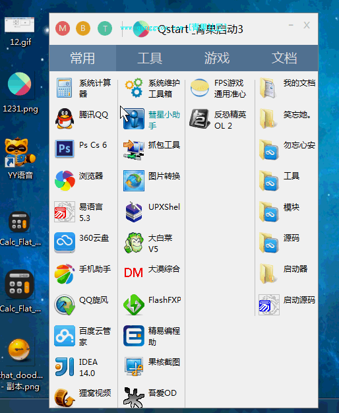The image size is (339, 413).
Task: Open 勿忘心安 cloud folder icon
Action: click(268, 150)
